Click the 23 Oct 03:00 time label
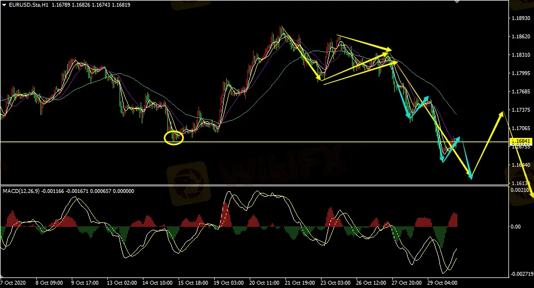The width and height of the screenshot is (534, 288). [335, 283]
